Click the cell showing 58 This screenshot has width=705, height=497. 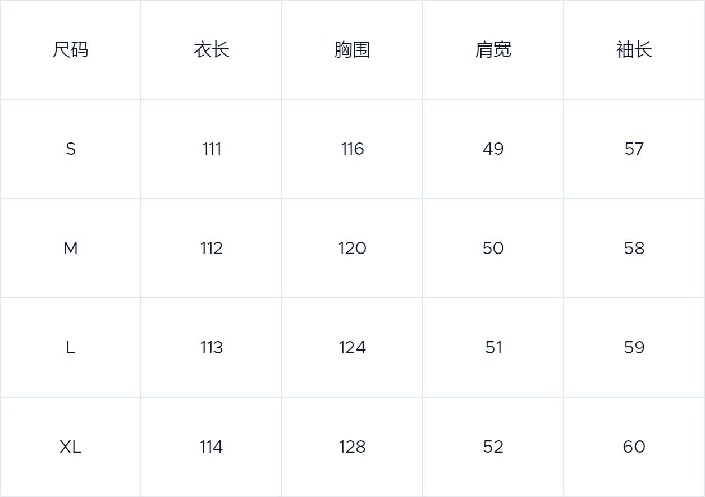pos(634,248)
